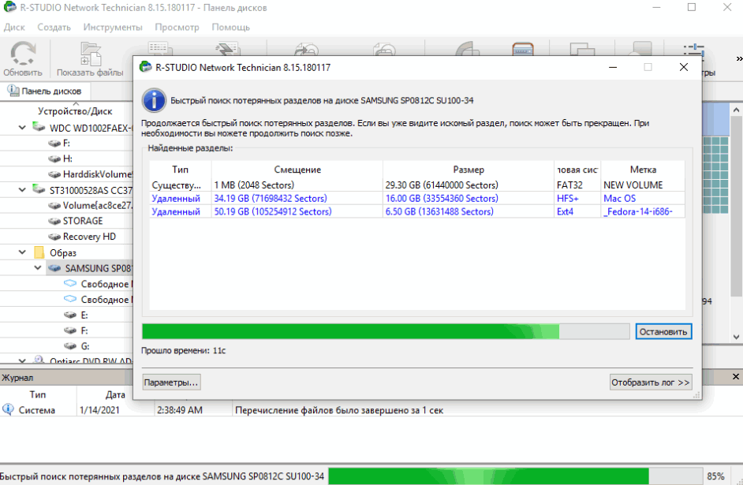Click the Показать файлы toolbar icon
The width and height of the screenshot is (743, 485).
click(x=90, y=58)
